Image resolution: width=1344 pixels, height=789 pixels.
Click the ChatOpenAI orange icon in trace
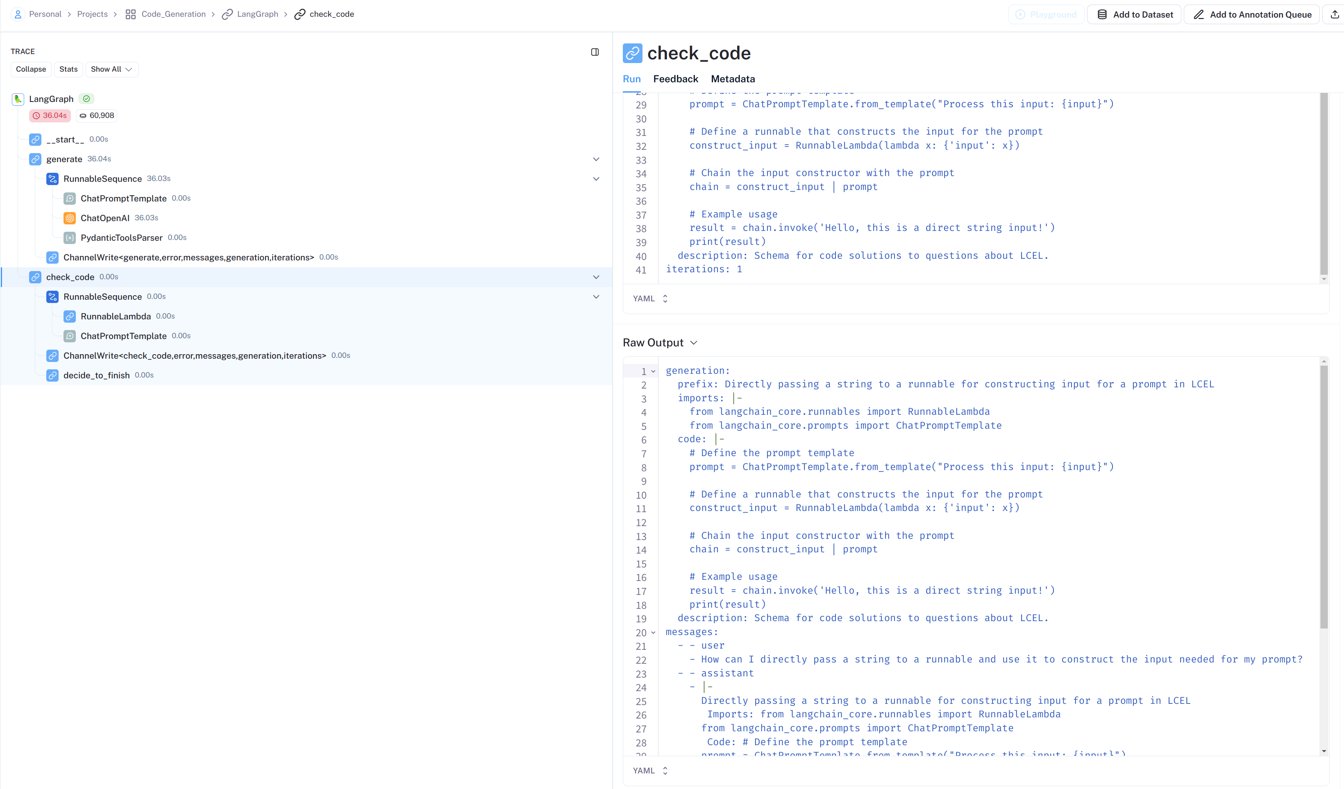(x=69, y=218)
